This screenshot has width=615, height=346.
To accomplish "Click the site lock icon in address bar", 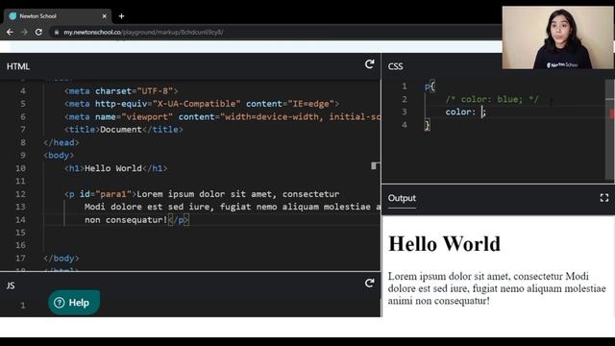I will pos(57,32).
